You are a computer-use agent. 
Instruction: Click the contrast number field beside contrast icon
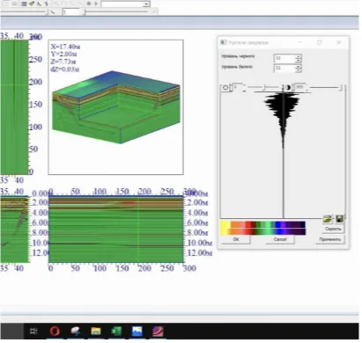click(x=299, y=87)
